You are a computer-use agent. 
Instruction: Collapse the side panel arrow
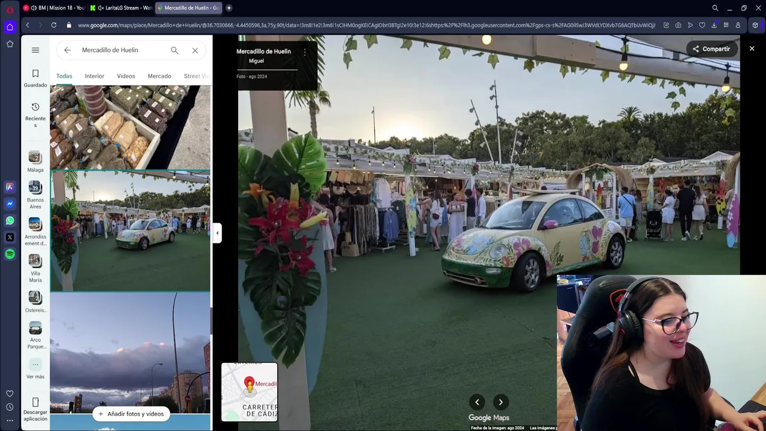(x=217, y=233)
